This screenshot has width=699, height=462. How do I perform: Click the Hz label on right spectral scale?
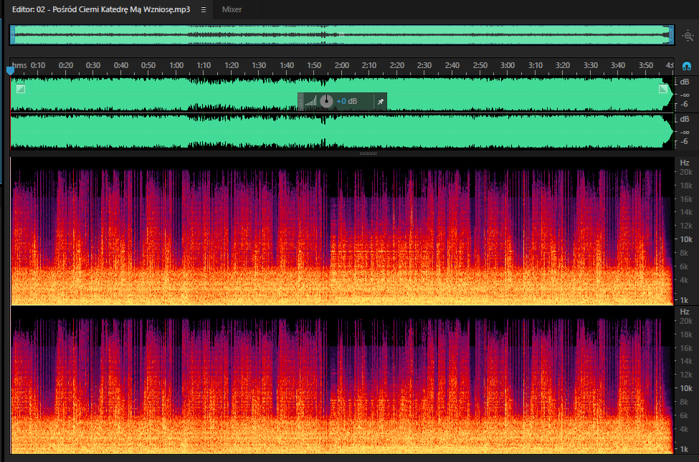coord(685,312)
